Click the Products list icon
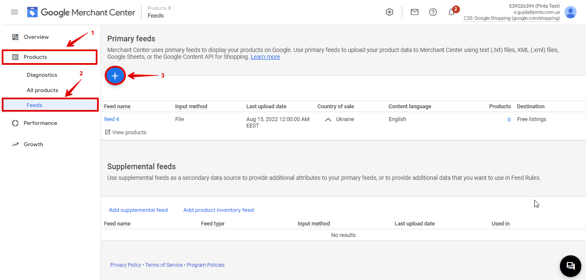Image resolution: width=586 pixels, height=280 pixels. pyautogui.click(x=15, y=57)
